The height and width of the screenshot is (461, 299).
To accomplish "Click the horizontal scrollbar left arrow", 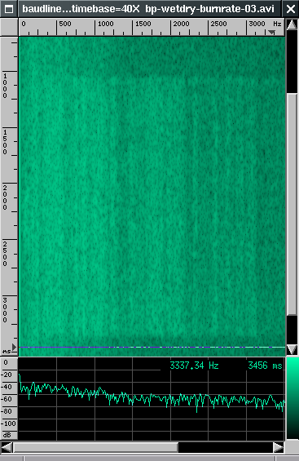I will [7, 447].
